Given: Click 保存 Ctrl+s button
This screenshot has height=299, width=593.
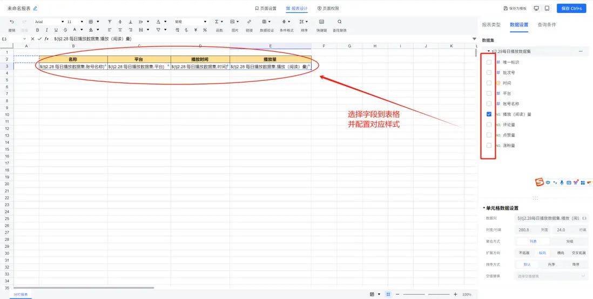Looking at the screenshot, I should point(571,8).
